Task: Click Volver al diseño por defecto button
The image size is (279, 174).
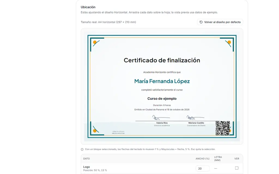Action: coord(220,22)
